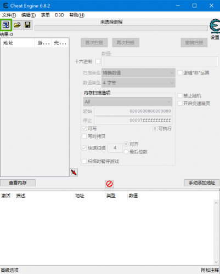Screen dimensions: 220x274
Task: Open the D3D menu
Action: pyautogui.click(x=60, y=15)
